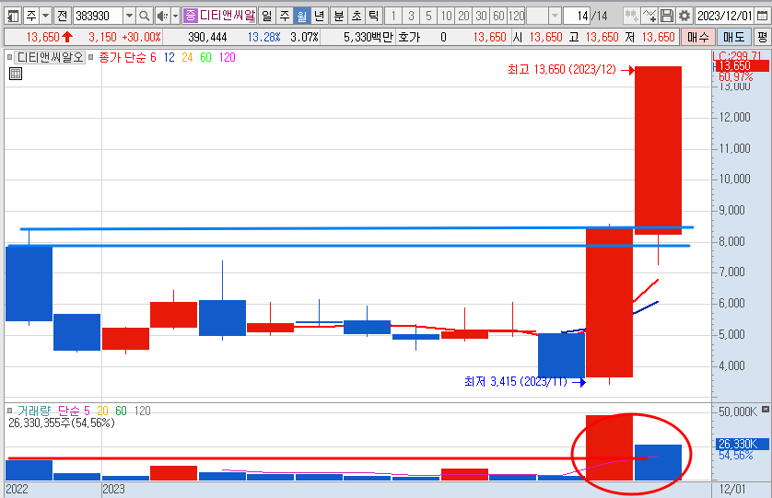The image size is (772, 498).
Task: Click the moving average 6 label
Action: click(x=153, y=58)
